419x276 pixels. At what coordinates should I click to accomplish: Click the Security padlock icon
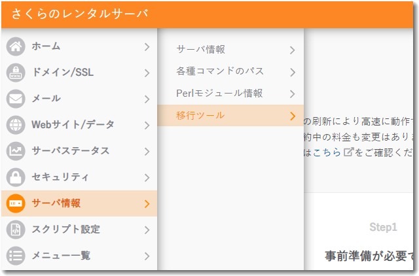[x=16, y=177]
